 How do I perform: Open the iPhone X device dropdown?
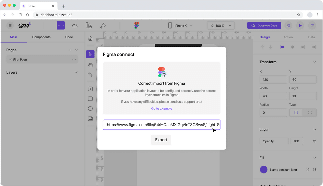180,26
